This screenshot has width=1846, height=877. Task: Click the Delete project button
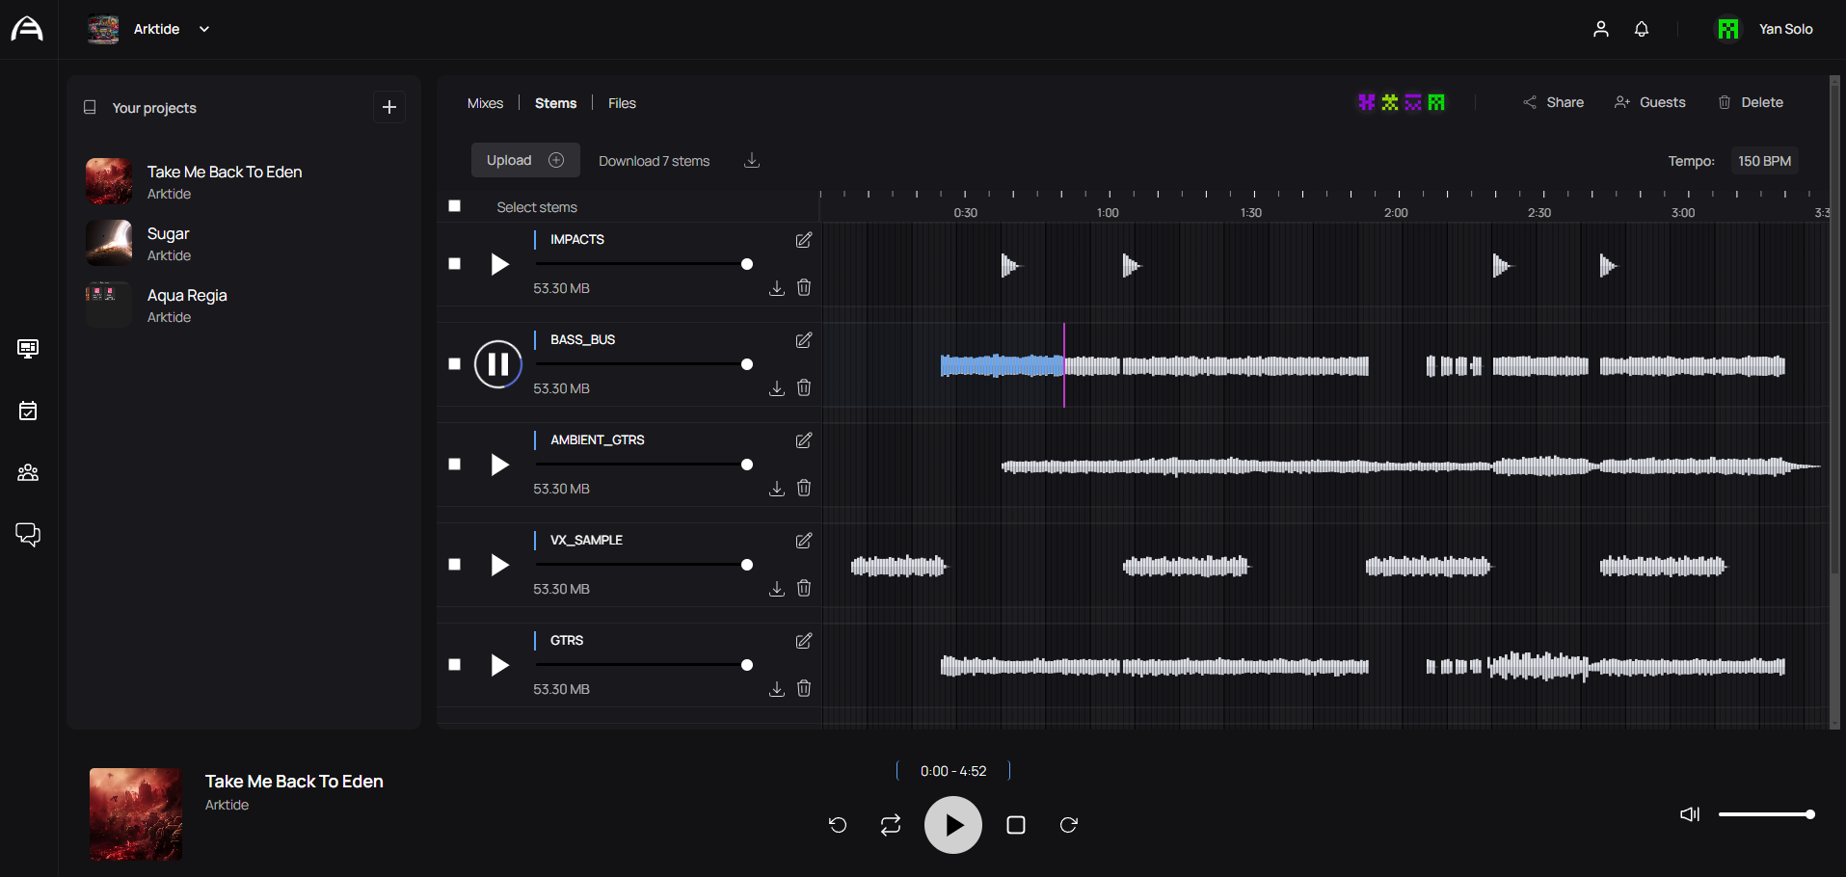[1751, 102]
